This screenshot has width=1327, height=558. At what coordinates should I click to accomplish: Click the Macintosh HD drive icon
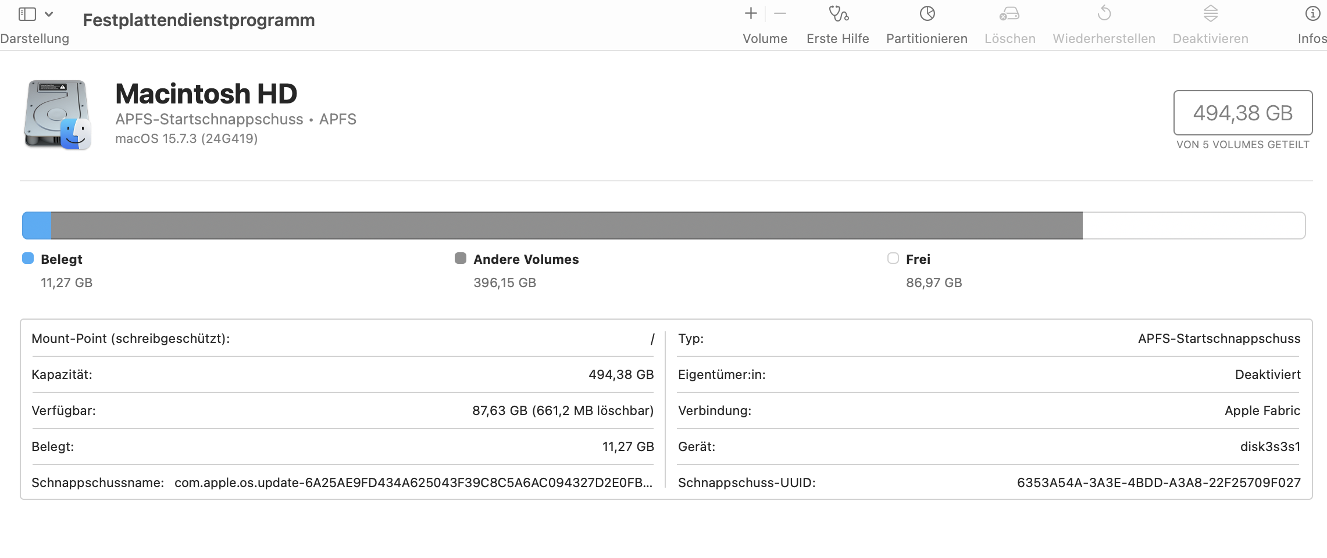pyautogui.click(x=57, y=115)
